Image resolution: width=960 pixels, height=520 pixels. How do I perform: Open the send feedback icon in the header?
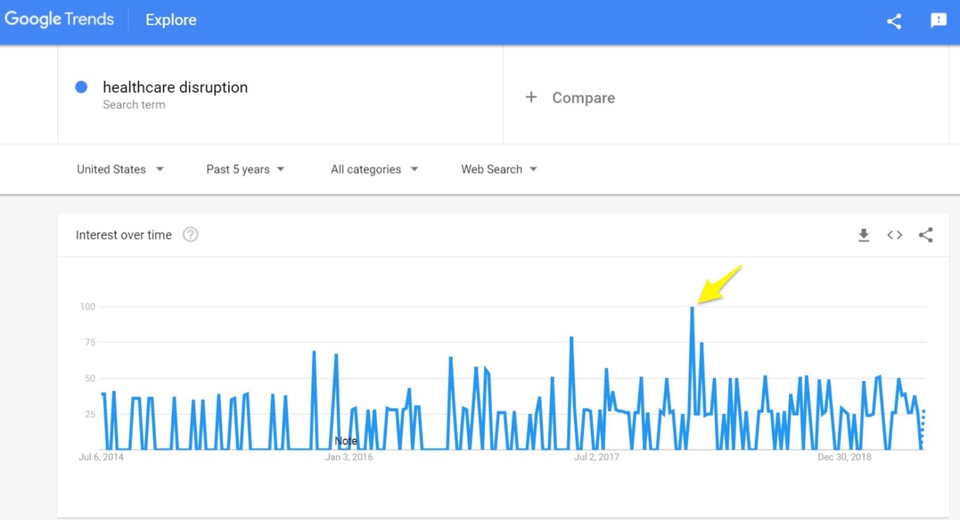(x=939, y=21)
